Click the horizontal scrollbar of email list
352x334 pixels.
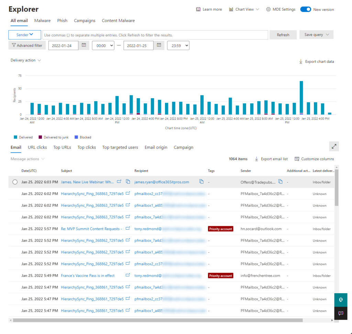tap(157, 320)
